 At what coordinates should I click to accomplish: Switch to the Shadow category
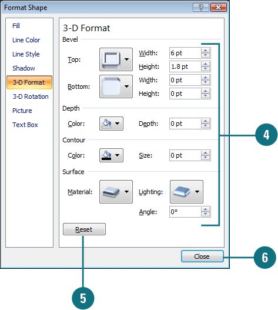[24, 68]
